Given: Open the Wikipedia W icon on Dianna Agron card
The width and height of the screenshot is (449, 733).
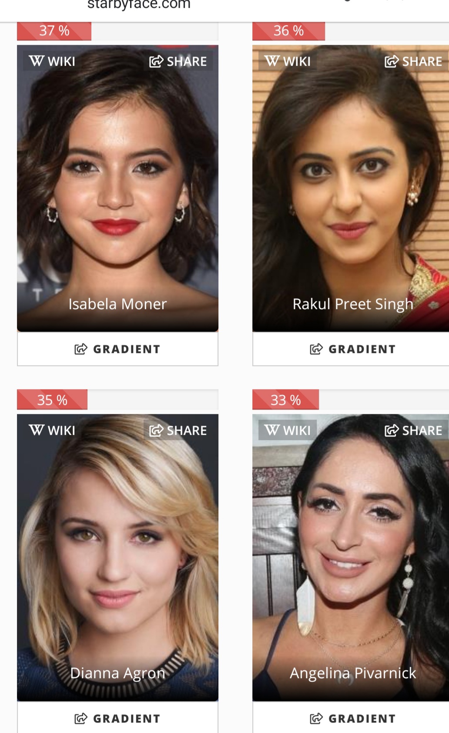Looking at the screenshot, I should click(x=36, y=430).
